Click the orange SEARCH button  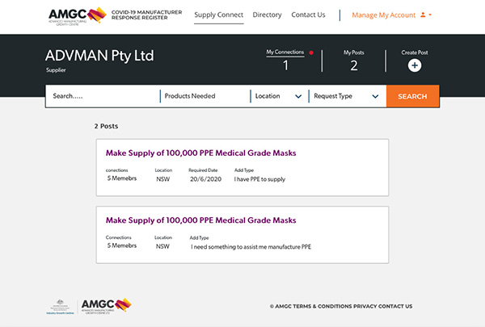pos(412,96)
